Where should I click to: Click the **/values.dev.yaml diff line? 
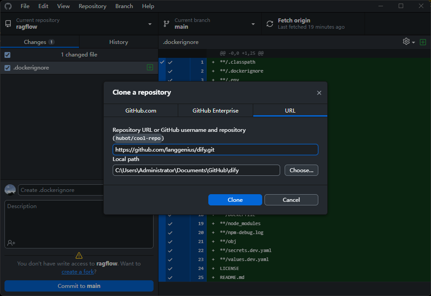[244, 260]
